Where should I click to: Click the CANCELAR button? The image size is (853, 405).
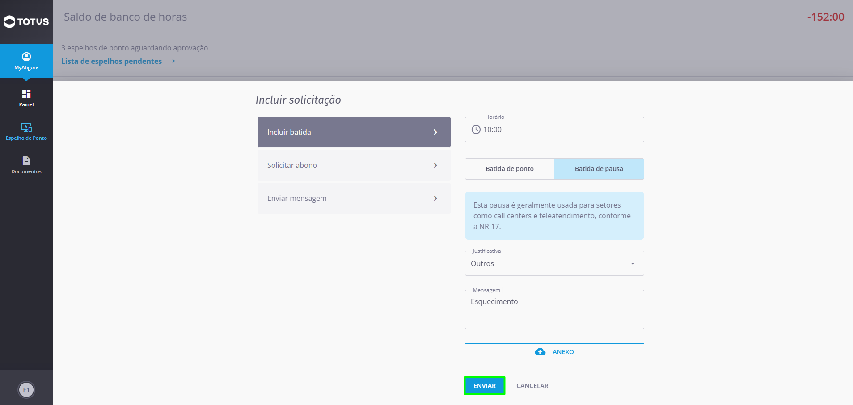[532, 386]
